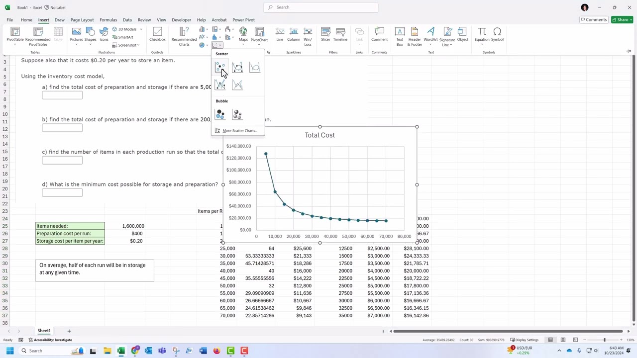Viewport: 637px width, 358px height.
Task: Insert a standard Bubble chart
Action: click(x=220, y=115)
